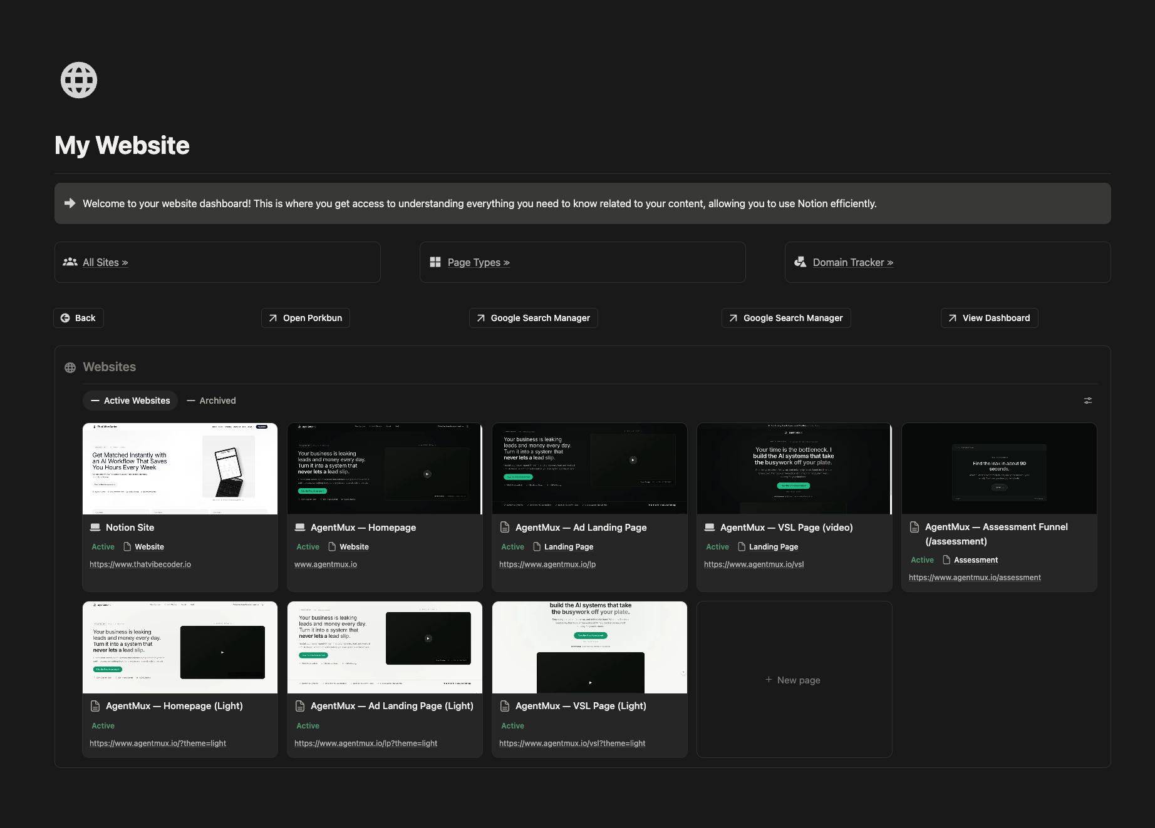1155x828 pixels.
Task: Click the document icon of AgentMux — Assessment Funnel
Action: 914,527
